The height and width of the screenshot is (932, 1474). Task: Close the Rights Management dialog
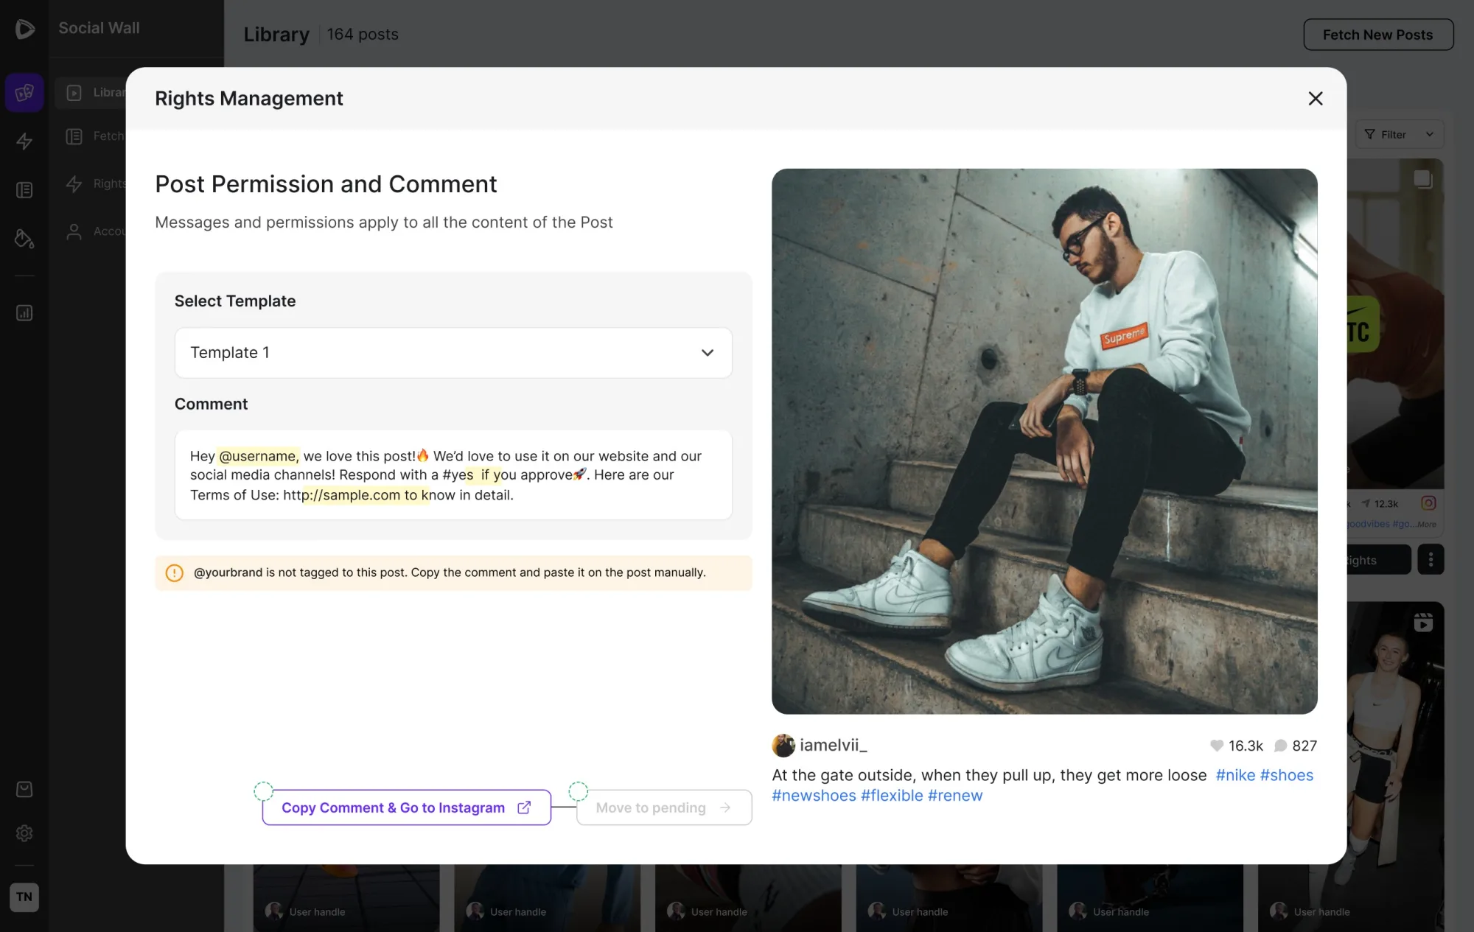[1315, 98]
